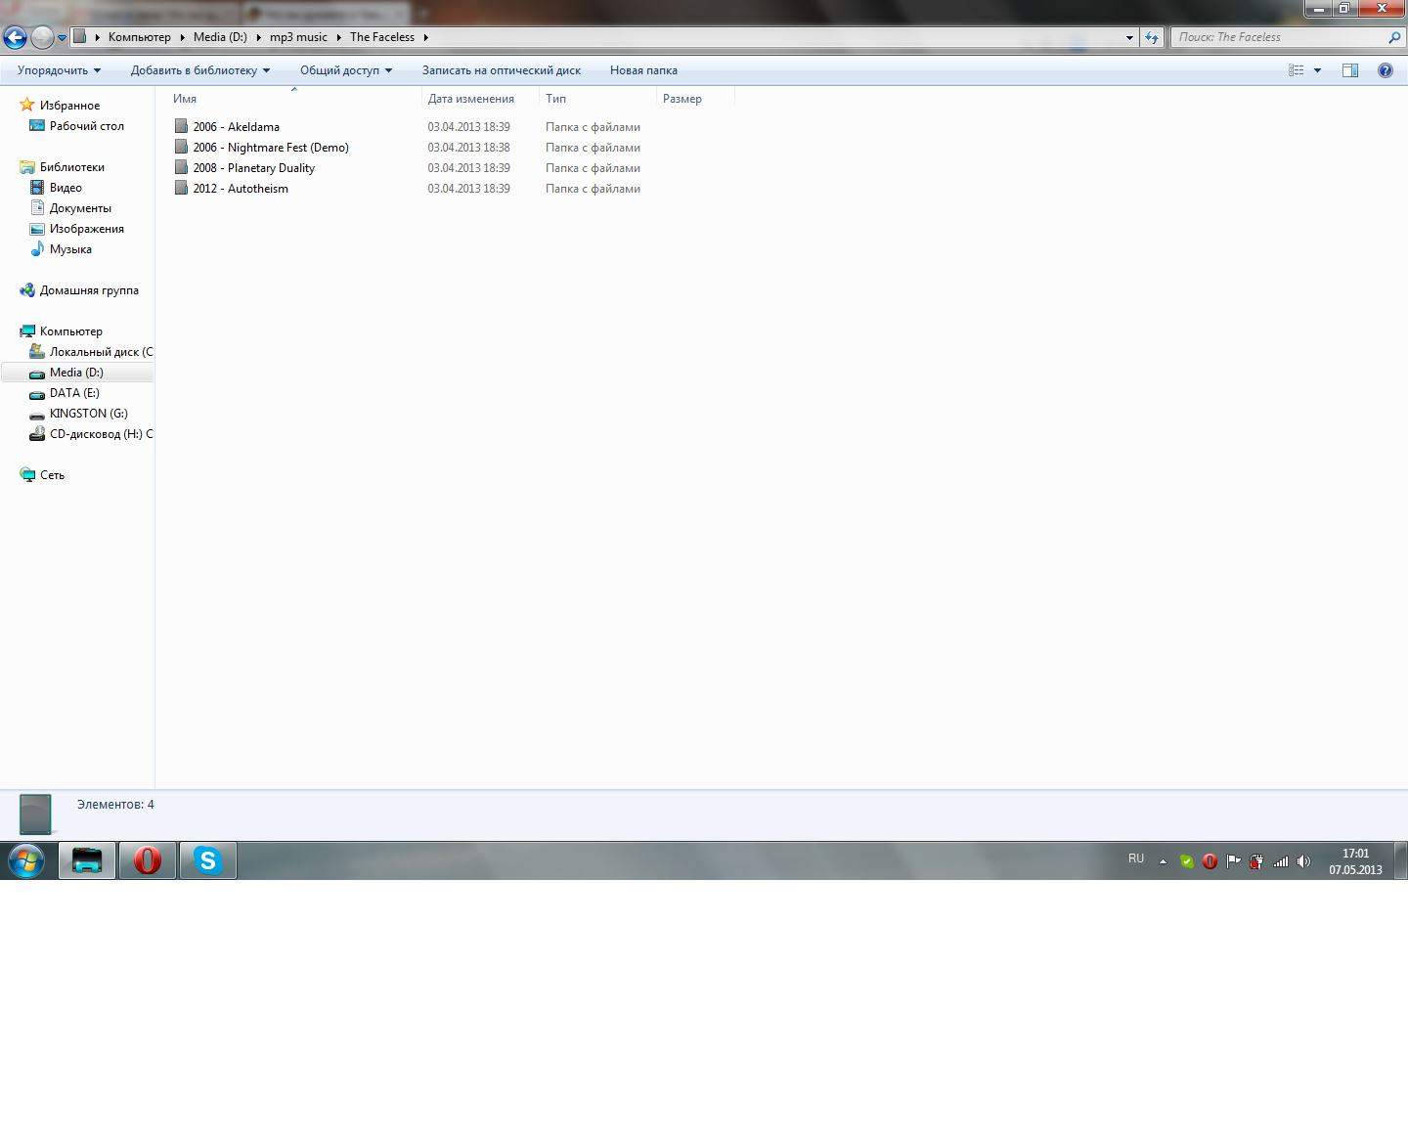Click the folder icon in the address bar
The image size is (1408, 1144).
[80, 37]
